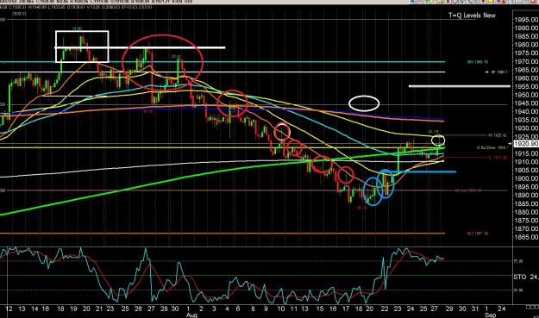Click date 26 on the time axis

coord(138,309)
